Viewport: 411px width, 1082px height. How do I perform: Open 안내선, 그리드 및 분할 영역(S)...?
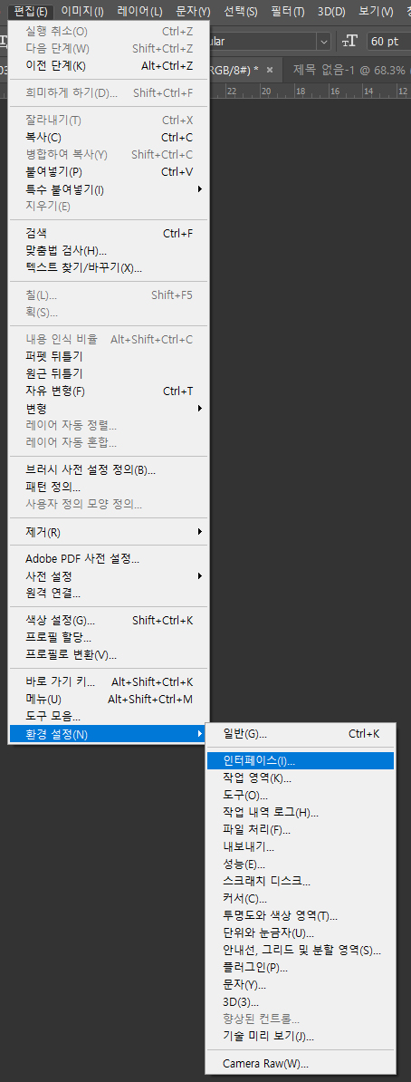[x=300, y=951]
